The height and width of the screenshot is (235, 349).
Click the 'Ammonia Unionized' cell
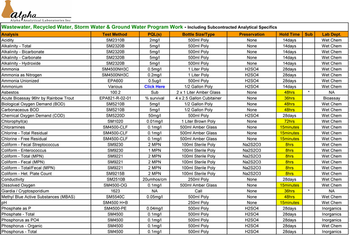pos(46,81)
